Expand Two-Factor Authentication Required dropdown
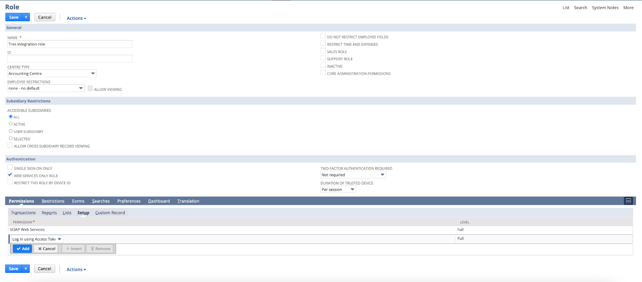The image size is (642, 282). tap(353, 175)
